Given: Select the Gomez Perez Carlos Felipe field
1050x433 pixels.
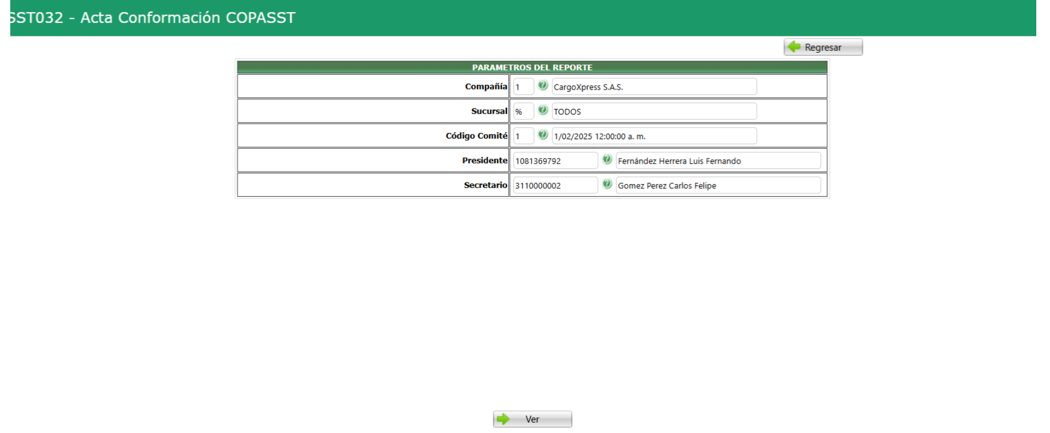Looking at the screenshot, I should [718, 185].
